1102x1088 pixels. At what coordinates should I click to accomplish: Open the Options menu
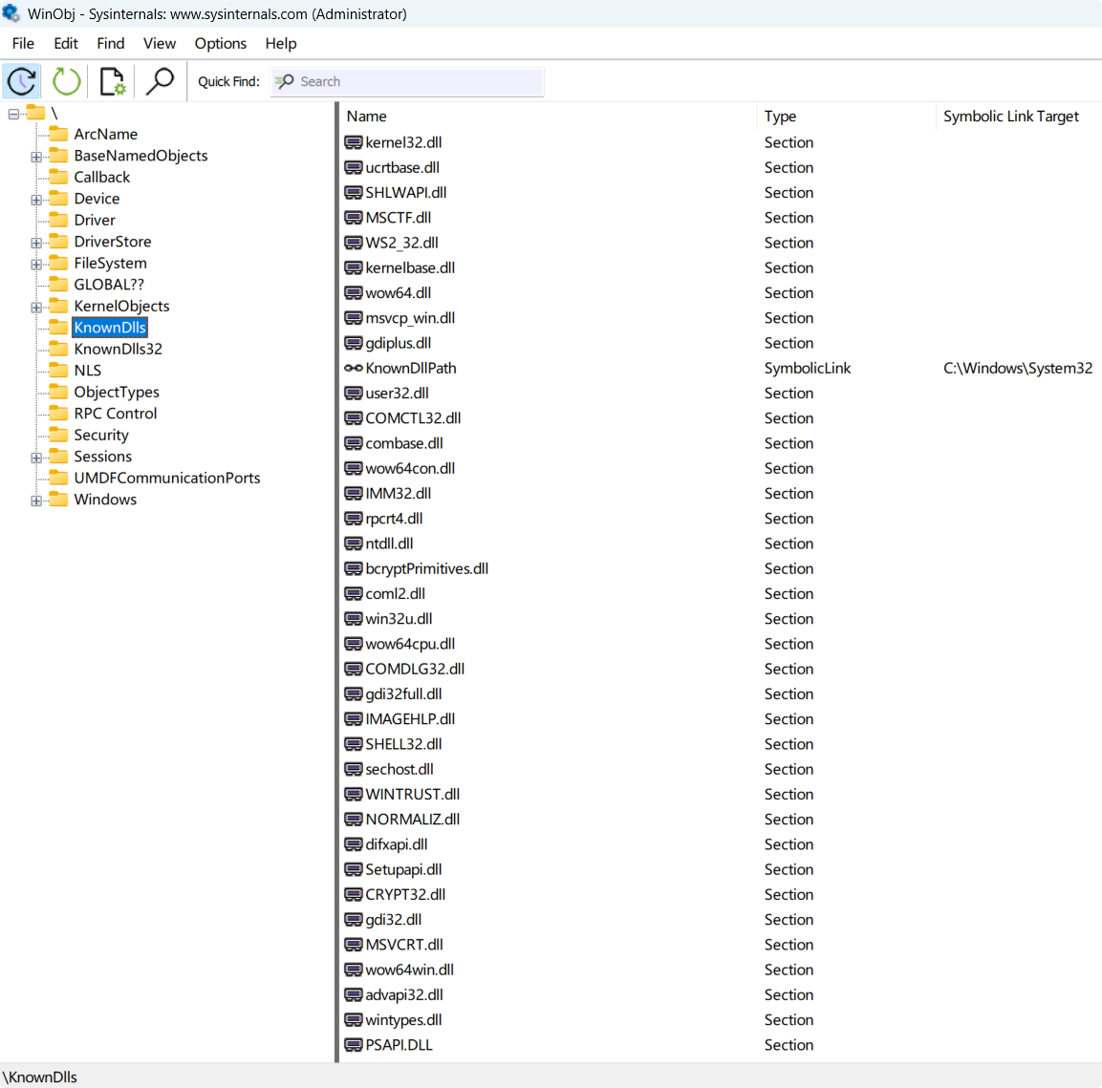coord(221,44)
